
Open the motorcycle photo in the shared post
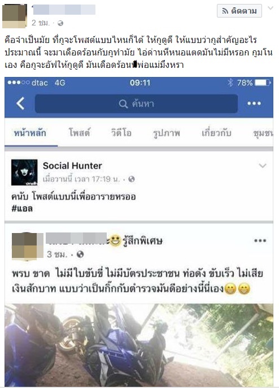tap(139, 345)
